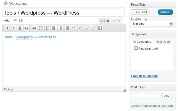The image size is (178, 111).
Task: Apply italic formatting
Action: [x=13, y=28]
